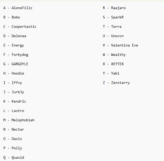Click the Valentina Eve entry
The image size is (164, 161).
(124, 45)
